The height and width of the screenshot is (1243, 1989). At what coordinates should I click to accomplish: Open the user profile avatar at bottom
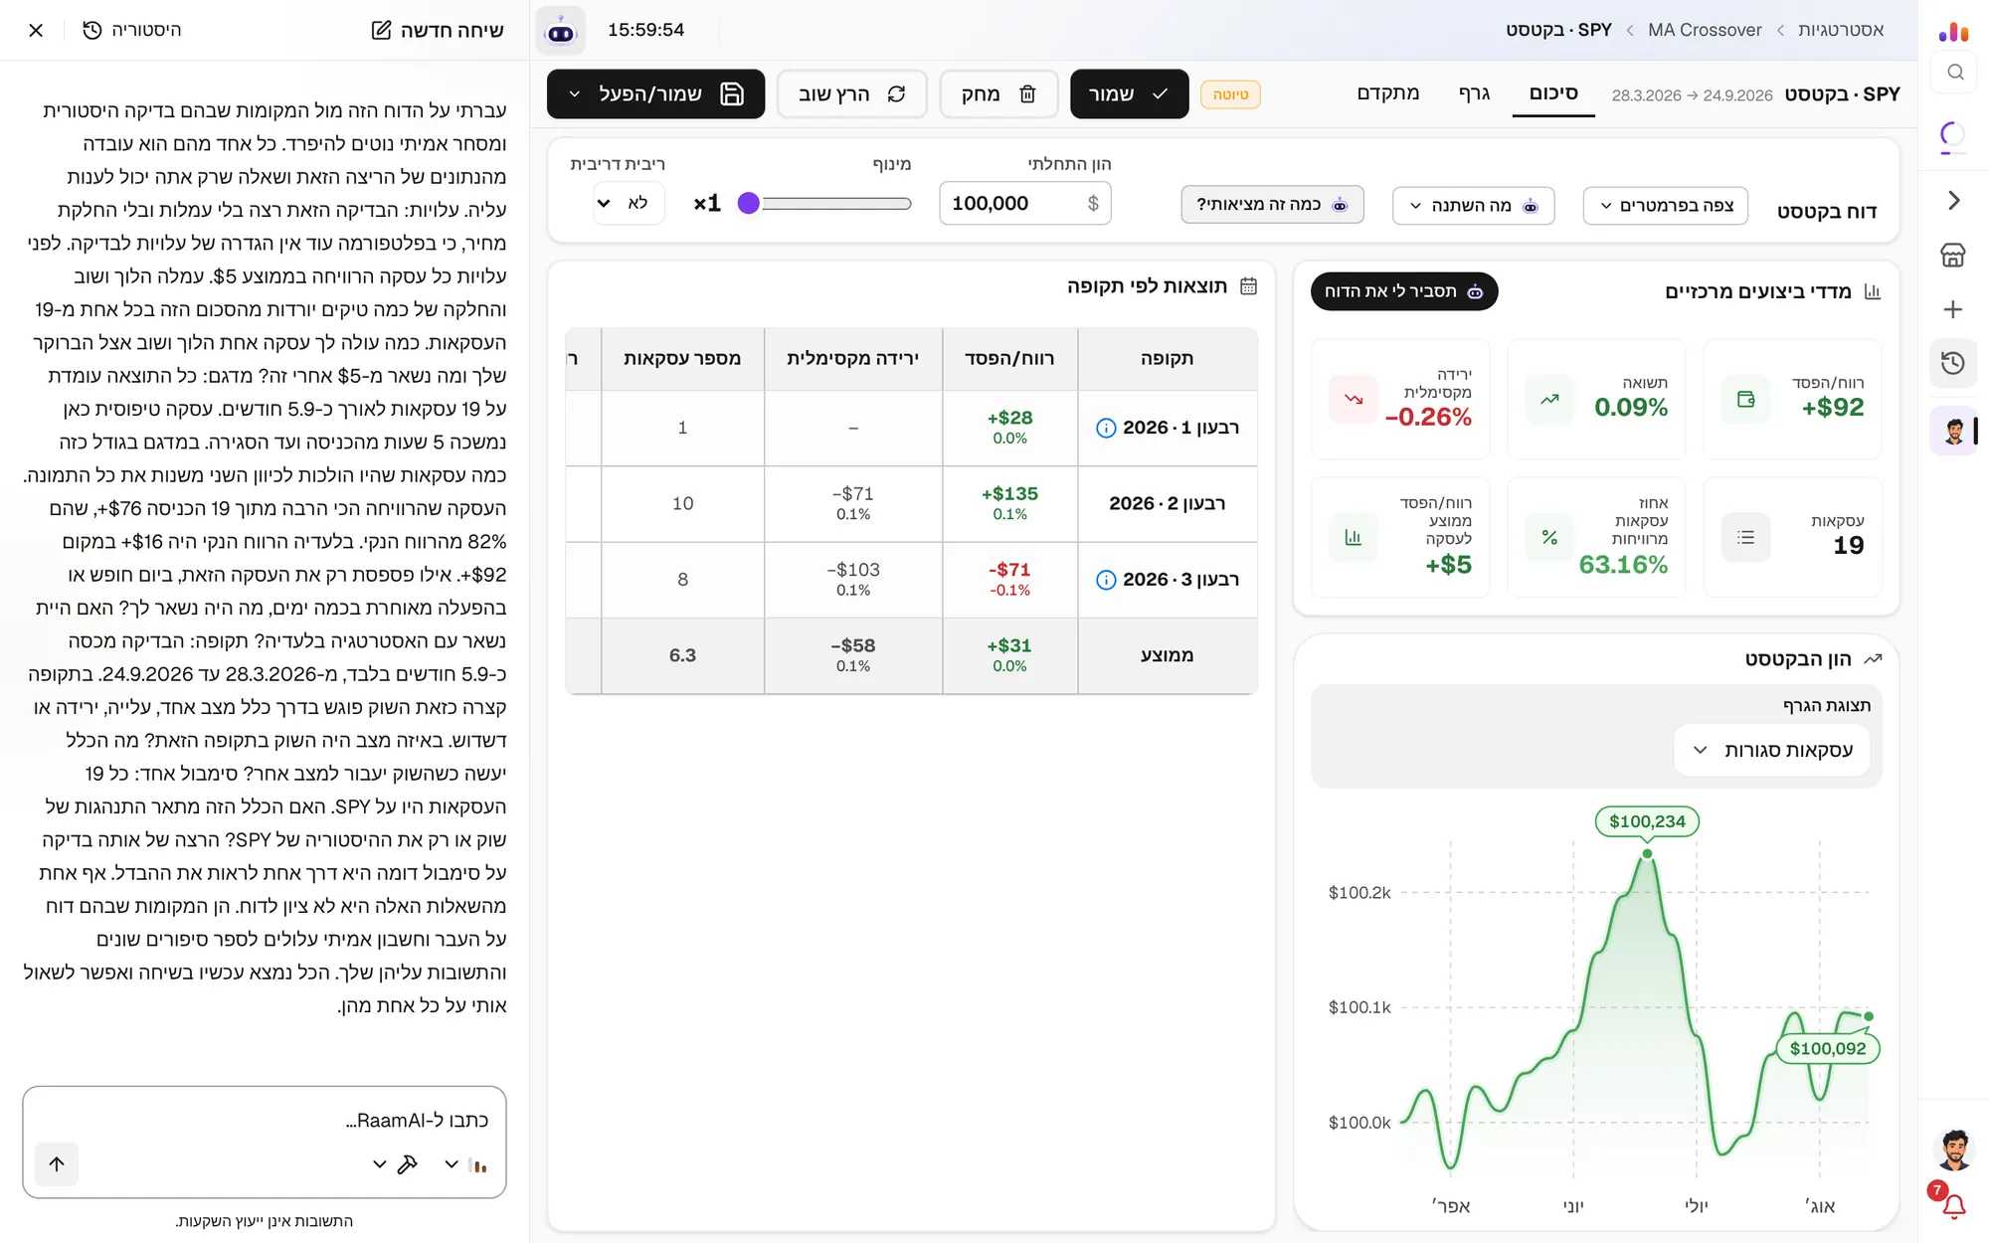pyautogui.click(x=1954, y=1150)
